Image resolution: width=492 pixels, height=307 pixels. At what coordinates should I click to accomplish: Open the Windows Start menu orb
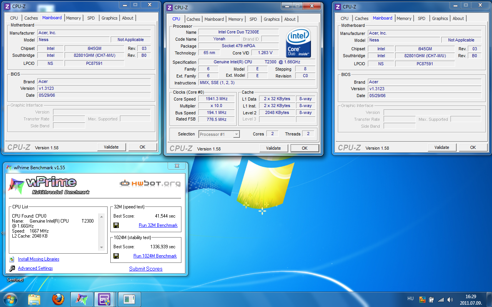pyautogui.click(x=10, y=299)
